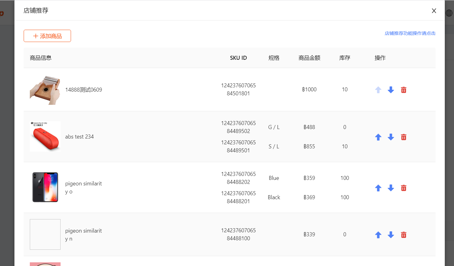Click the ฿1000 price

[309, 89]
